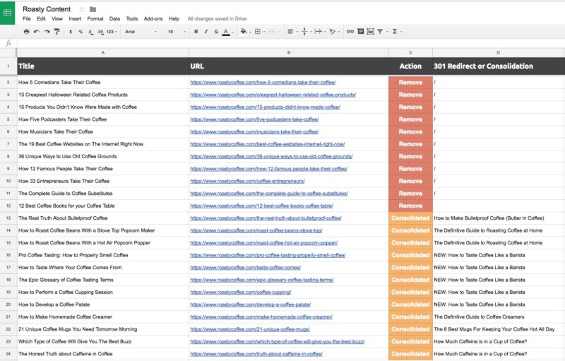Open the how-5-comedians-take-their-coffee URL
This screenshot has height=361, width=565.
coord(263,82)
